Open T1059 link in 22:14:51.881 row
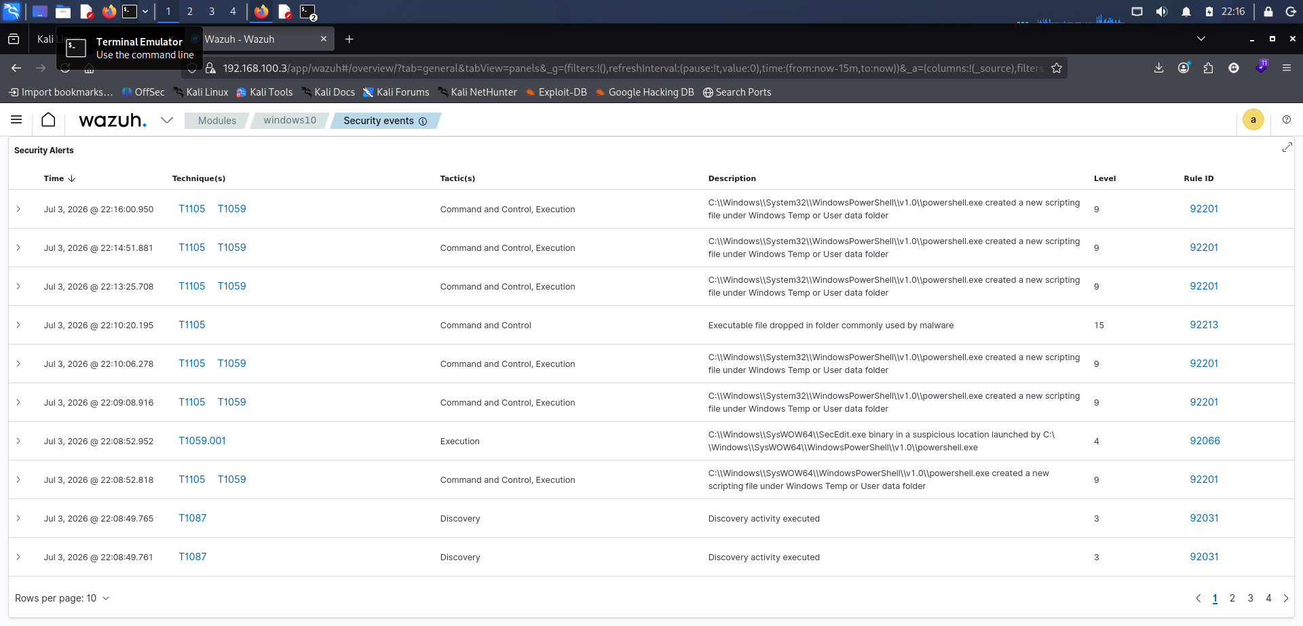Image resolution: width=1303 pixels, height=626 pixels. pos(232,248)
